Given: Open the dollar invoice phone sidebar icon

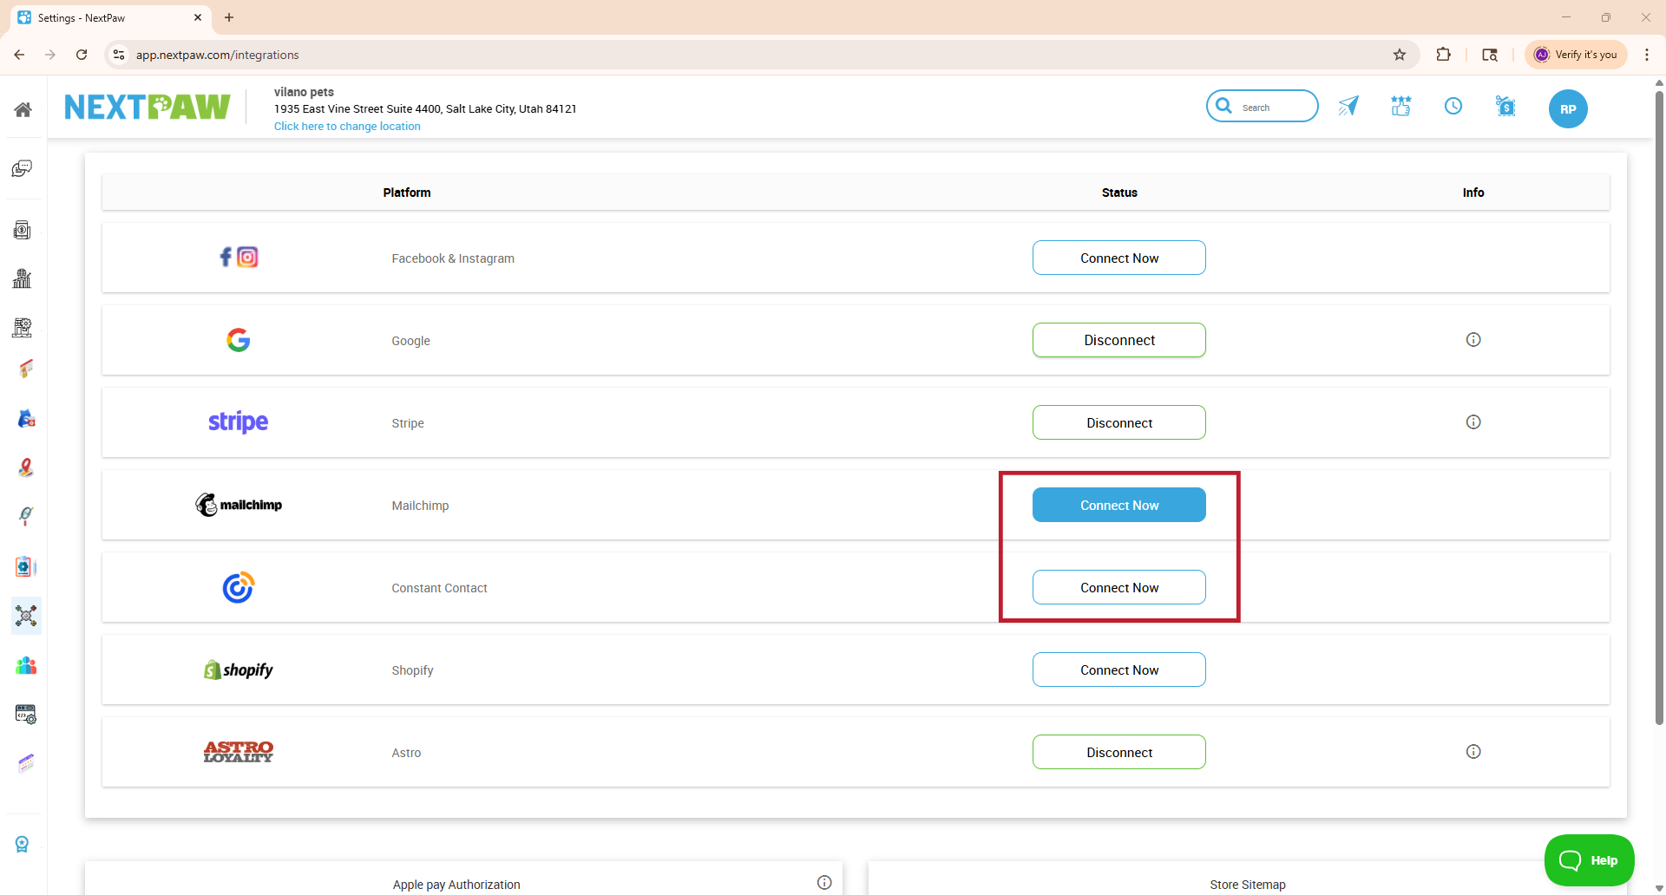Looking at the screenshot, I should pos(23,230).
